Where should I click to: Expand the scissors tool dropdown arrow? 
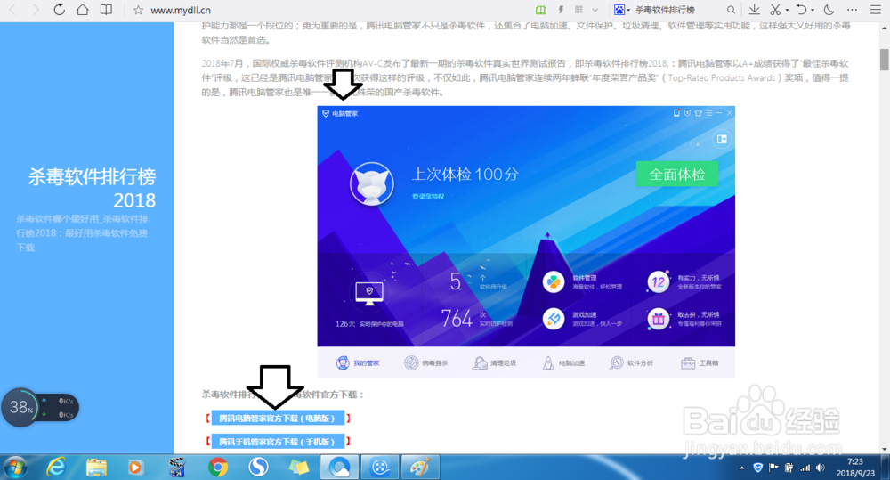(787, 10)
